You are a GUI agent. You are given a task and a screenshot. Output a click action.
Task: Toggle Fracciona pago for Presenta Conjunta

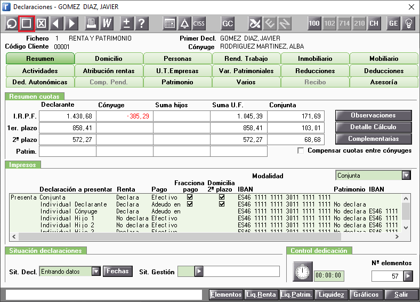190,197
